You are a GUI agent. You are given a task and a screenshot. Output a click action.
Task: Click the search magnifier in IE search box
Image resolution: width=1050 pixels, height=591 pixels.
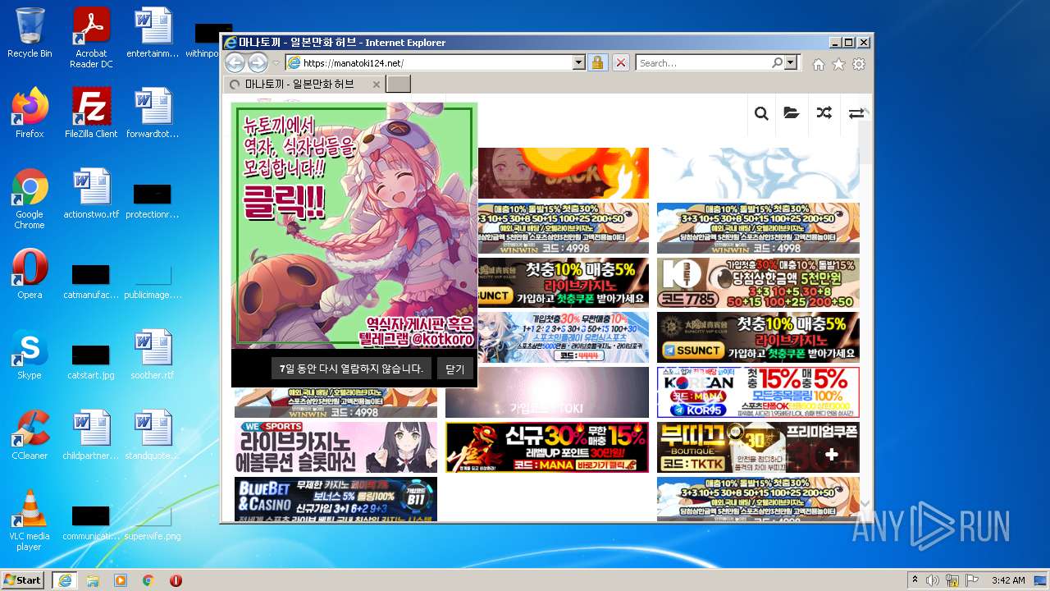[x=777, y=62]
